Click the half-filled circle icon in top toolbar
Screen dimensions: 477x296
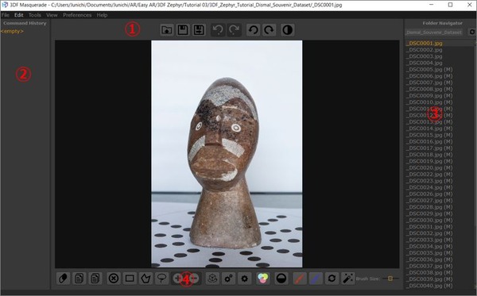[288, 29]
